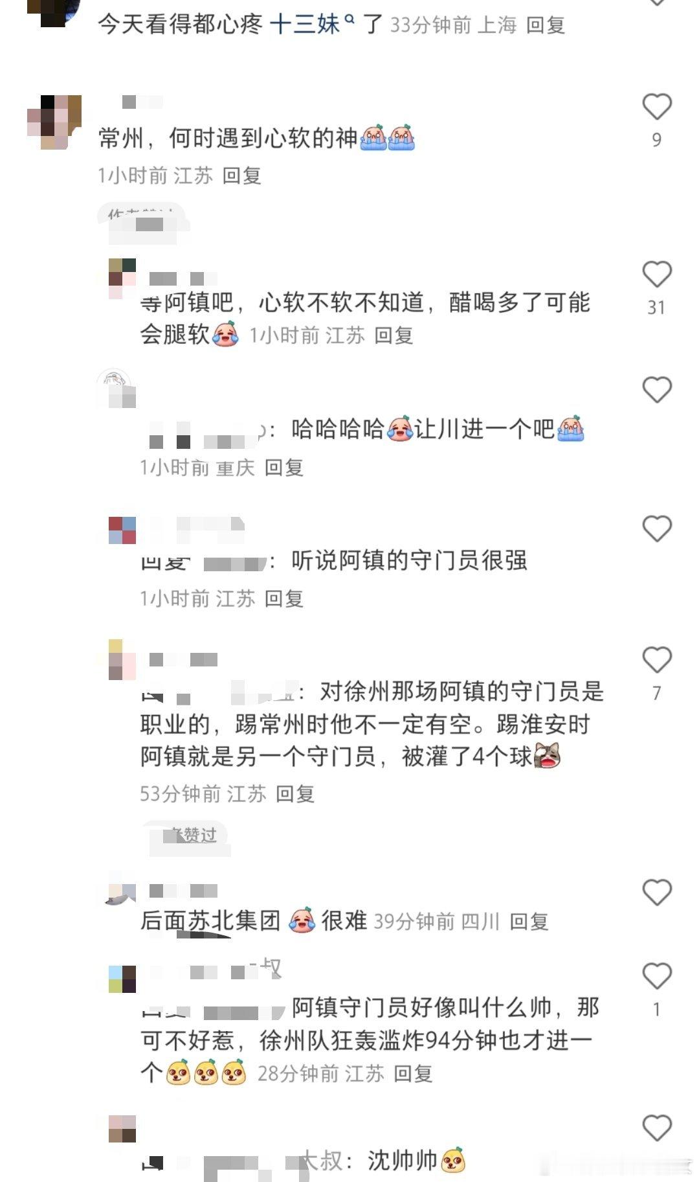The width and height of the screenshot is (699, 1182).
Task: Like the comment with 31 likes
Action: (x=656, y=275)
